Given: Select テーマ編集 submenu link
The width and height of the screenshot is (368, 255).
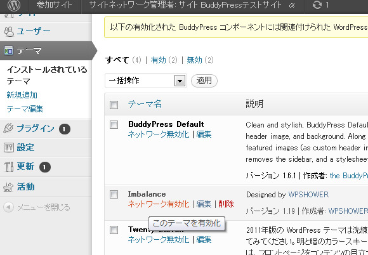Looking at the screenshot, I should [25, 109].
